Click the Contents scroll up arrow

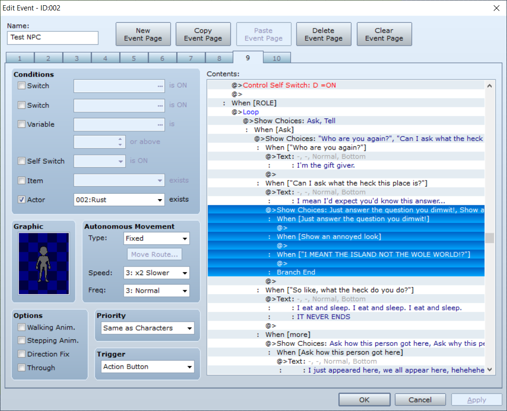[489, 86]
